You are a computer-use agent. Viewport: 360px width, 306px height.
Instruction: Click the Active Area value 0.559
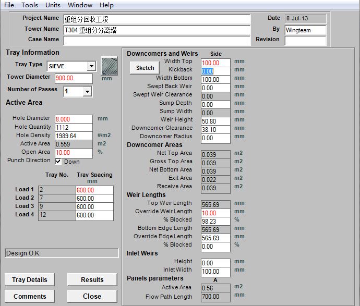(x=74, y=144)
